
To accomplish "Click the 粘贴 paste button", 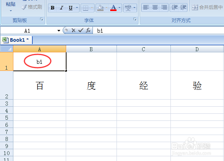I will pos(11,4).
